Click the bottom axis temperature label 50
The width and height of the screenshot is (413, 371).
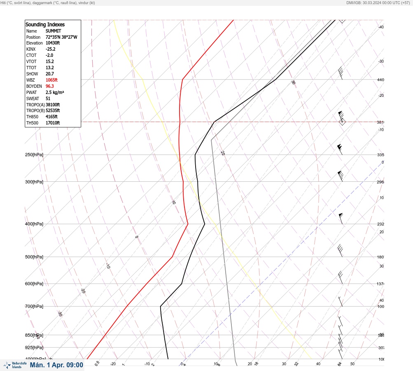click(x=352, y=364)
